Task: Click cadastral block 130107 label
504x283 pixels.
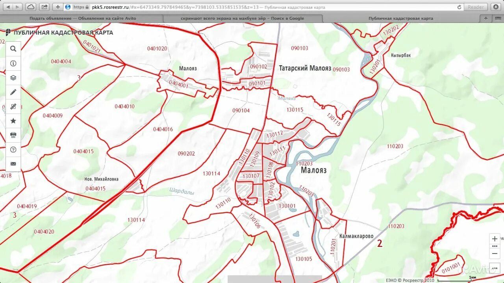Action: pos(251,176)
